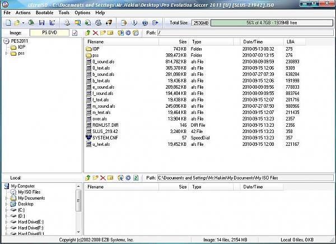Viewport: 336px width, 244px height.
Task: Click the blue gear icon in image toolbar
Action: click(128, 33)
